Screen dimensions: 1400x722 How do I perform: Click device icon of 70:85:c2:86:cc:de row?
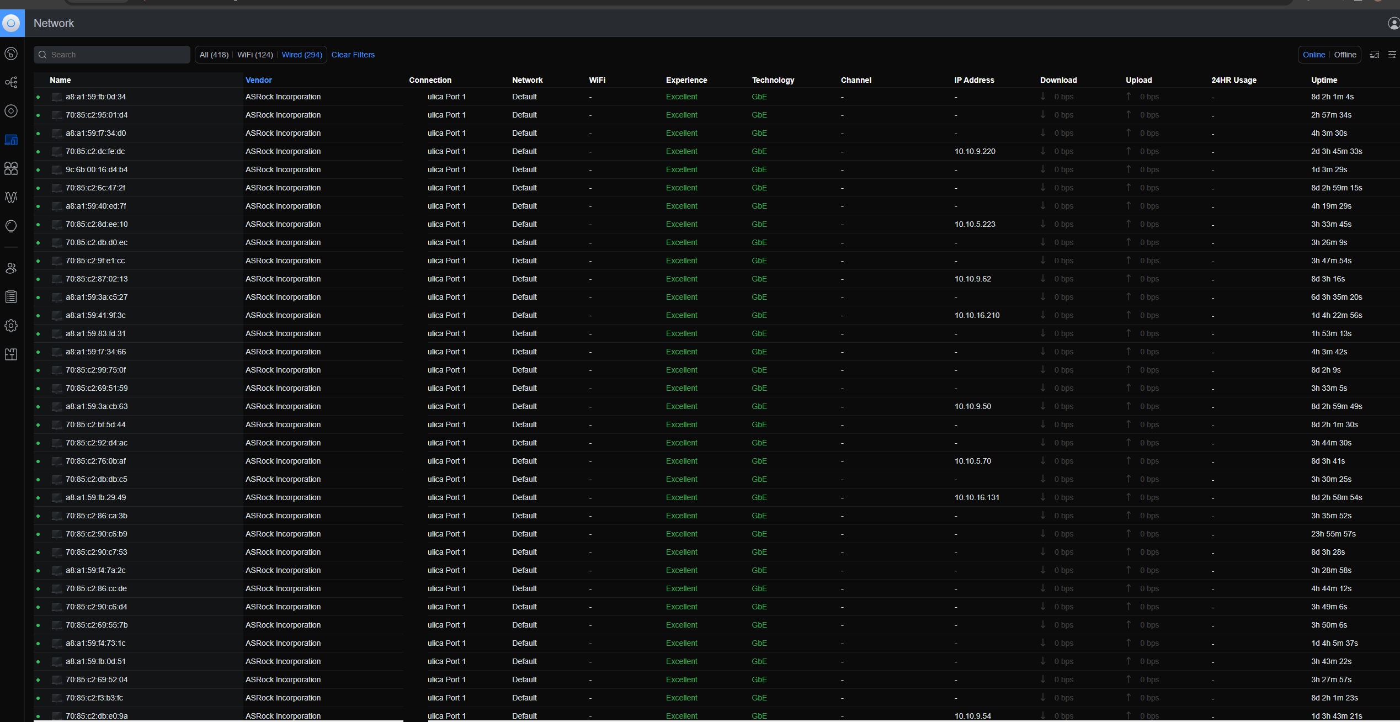coord(57,589)
